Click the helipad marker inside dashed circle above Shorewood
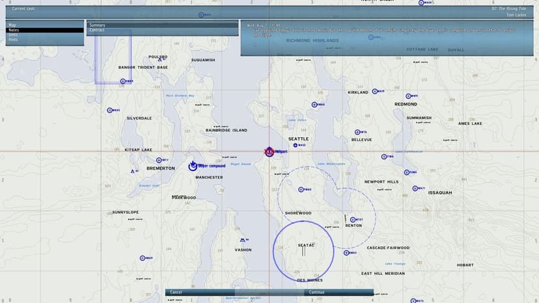The image size is (539, 303). 301,190
